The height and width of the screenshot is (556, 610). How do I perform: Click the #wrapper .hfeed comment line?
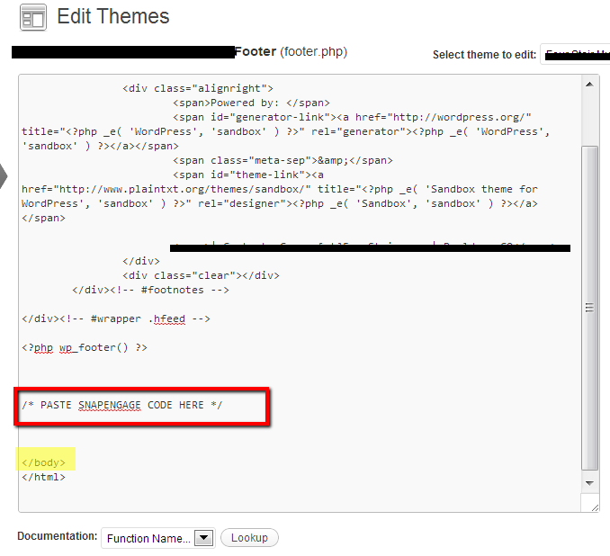point(116,318)
